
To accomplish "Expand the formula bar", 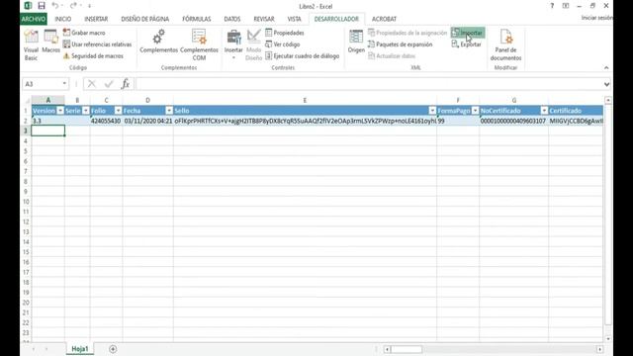I will (x=606, y=84).
